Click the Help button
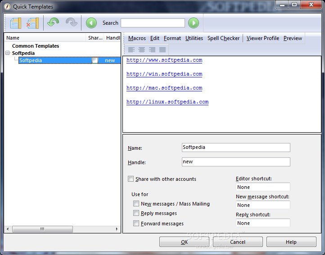This screenshot has height=255, width=325. 291,242
